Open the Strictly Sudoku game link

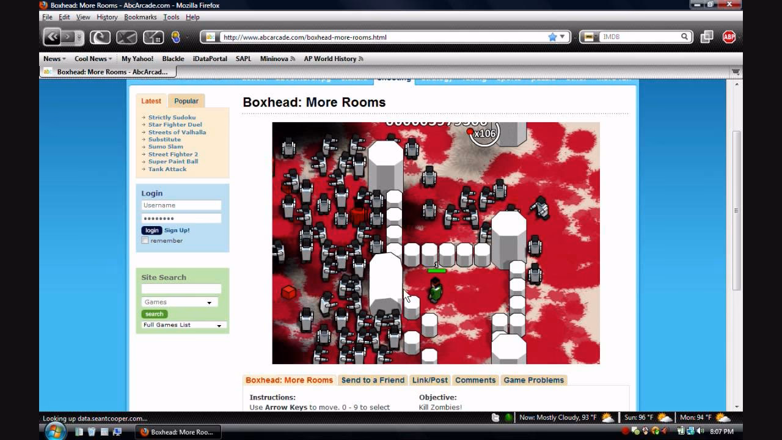172,117
